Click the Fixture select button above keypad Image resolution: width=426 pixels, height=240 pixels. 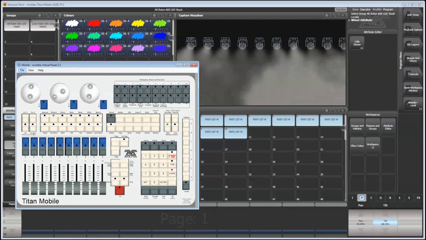(145, 146)
